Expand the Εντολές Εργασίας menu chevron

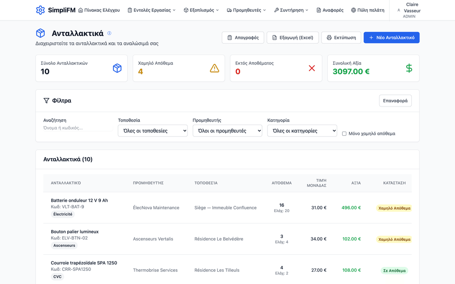click(174, 10)
